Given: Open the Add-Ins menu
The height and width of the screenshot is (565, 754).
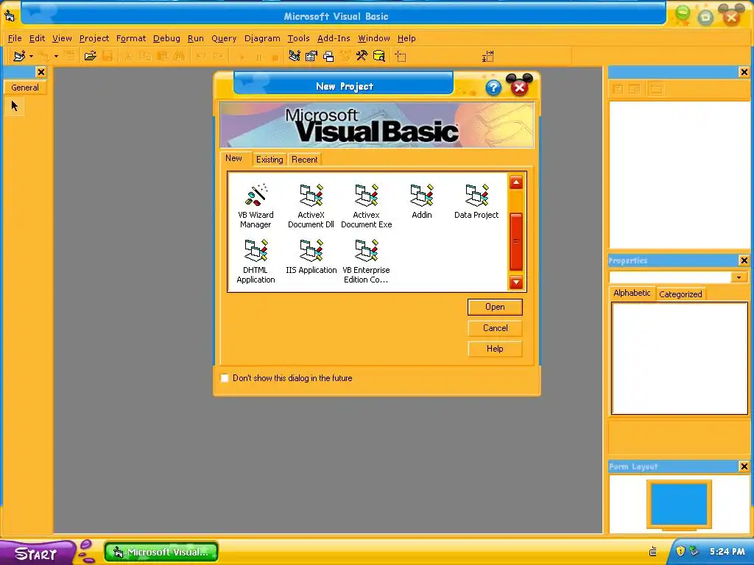Looking at the screenshot, I should [x=334, y=38].
